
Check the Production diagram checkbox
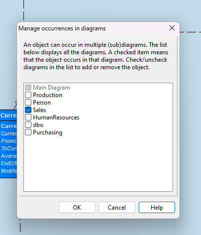28,95
